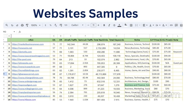This screenshot has width=186, height=104.
Task: Open the name box dropdown arrow
Action: pos(14,32)
